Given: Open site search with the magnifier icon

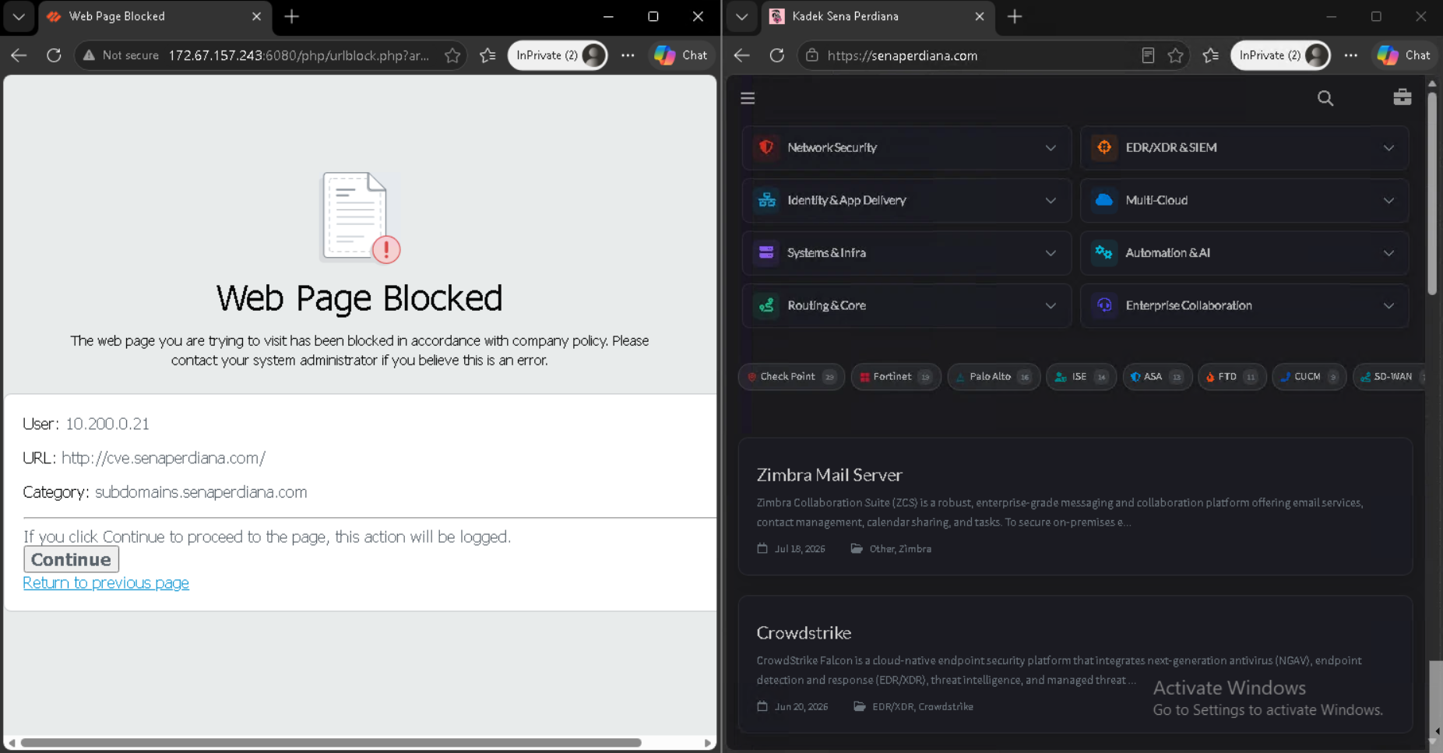Looking at the screenshot, I should pyautogui.click(x=1325, y=98).
